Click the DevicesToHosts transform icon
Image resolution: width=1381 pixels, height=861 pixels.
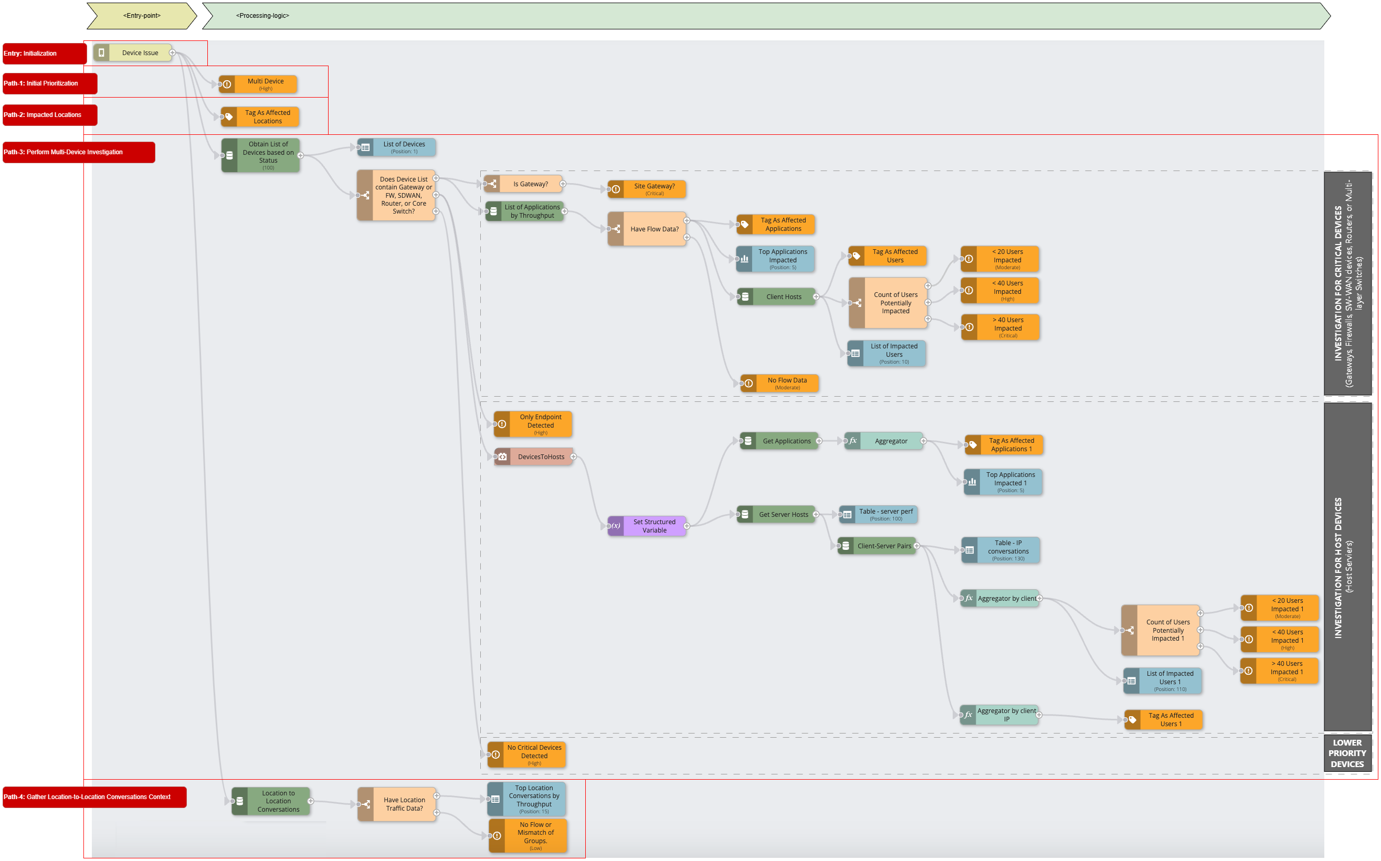click(502, 456)
